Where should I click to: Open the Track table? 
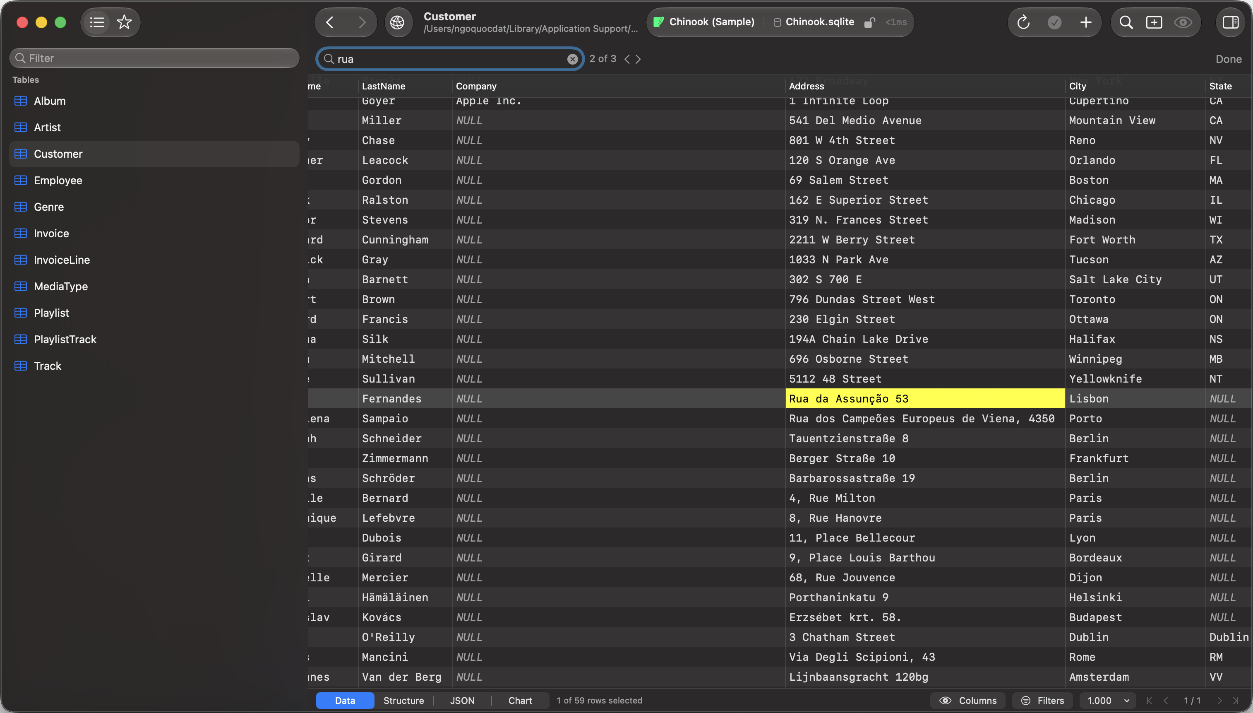tap(154, 365)
